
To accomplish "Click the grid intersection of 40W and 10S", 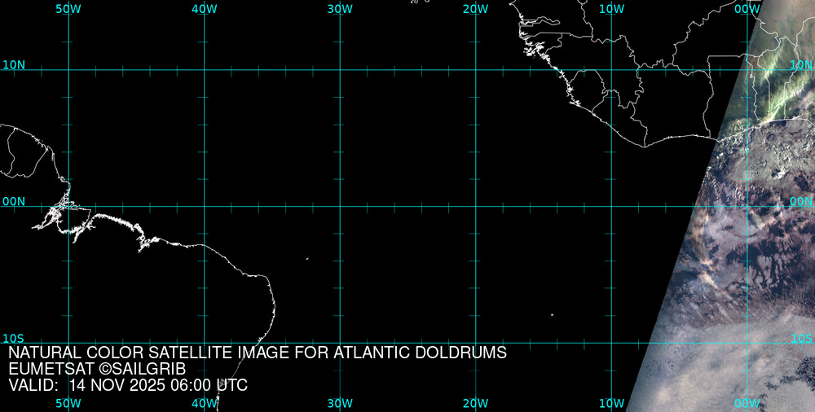I will pos(204,342).
